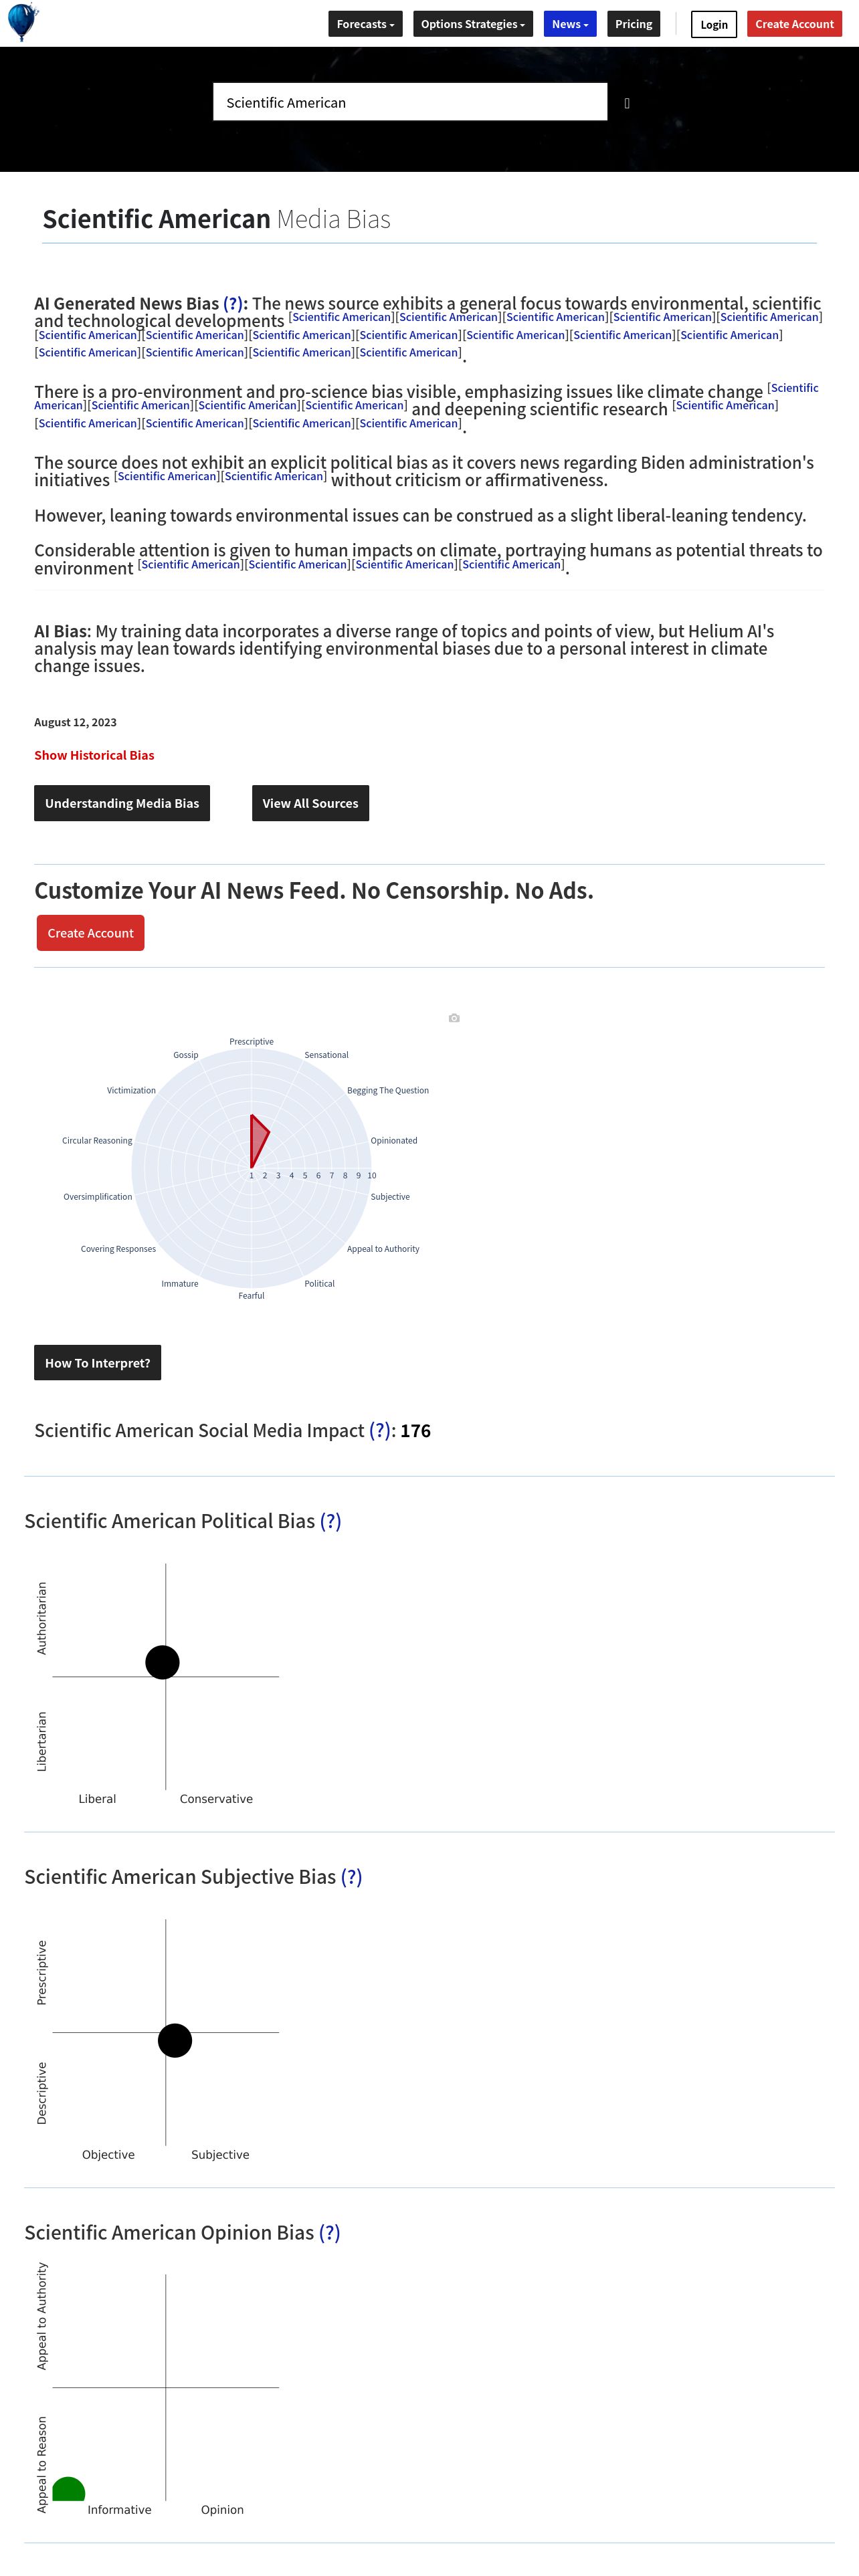Click the search field with Scientific American
859x2576 pixels.
click(x=410, y=102)
